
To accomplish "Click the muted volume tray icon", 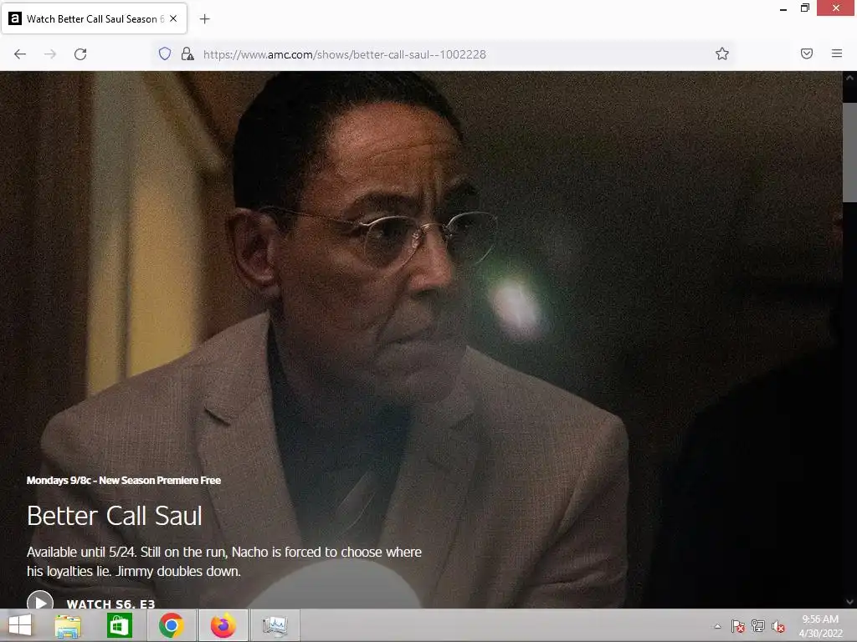I will (x=778, y=626).
